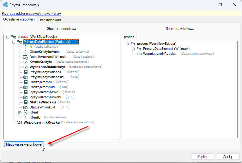242x163 pixels.
Task: Click the GUID icon of RyzykoKredytoweId
Action: tap(26, 97)
